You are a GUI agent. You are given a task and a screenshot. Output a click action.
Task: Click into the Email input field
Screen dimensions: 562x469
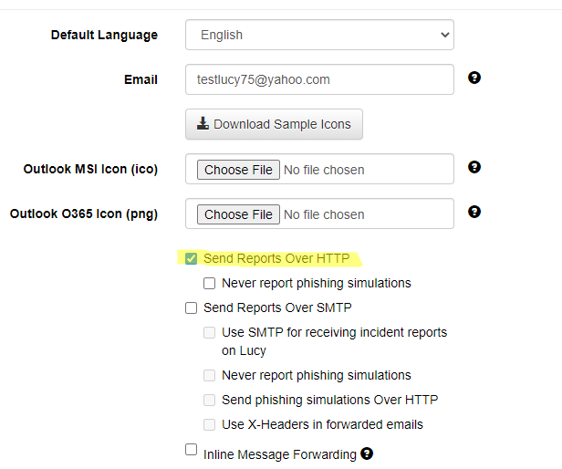point(319,79)
